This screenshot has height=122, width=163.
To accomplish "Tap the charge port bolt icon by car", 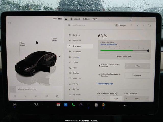I will [59, 56].
